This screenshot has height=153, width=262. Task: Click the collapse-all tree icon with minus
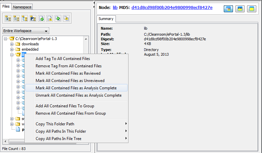point(16,18)
